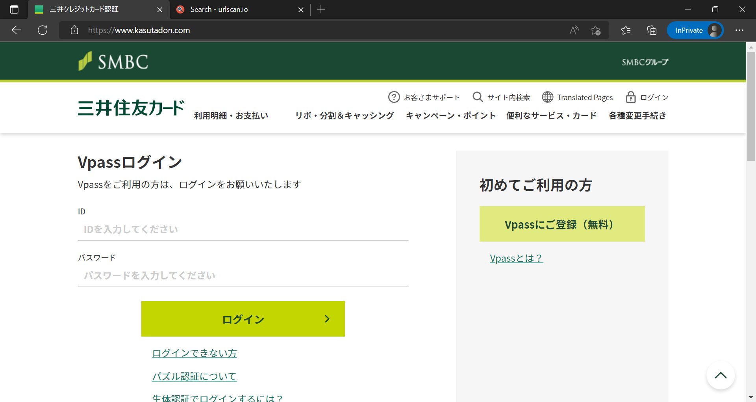Image resolution: width=756 pixels, height=402 pixels.
Task: Open ログインできない方 link
Action: click(x=195, y=353)
